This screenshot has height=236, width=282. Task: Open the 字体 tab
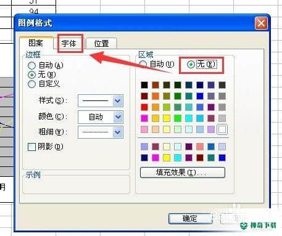(68, 44)
